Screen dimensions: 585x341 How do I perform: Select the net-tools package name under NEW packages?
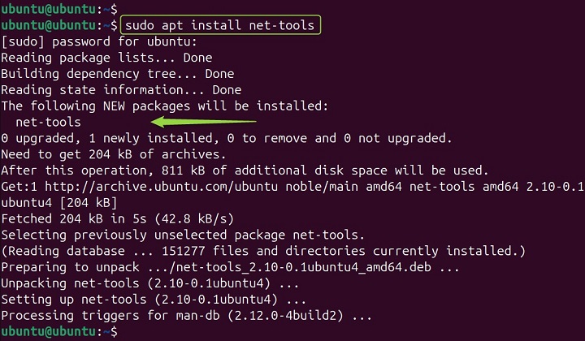pos(48,122)
